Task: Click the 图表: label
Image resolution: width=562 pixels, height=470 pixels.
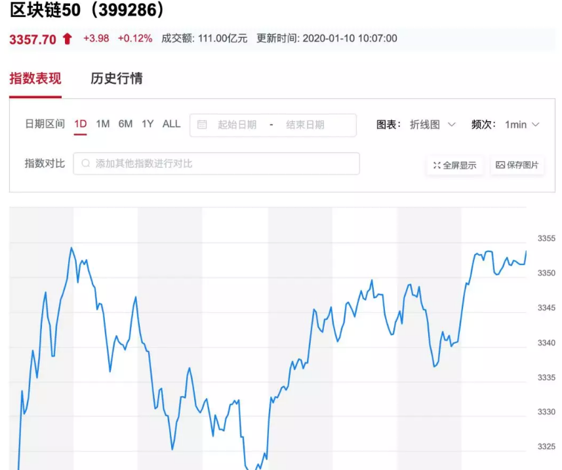Action: [388, 124]
